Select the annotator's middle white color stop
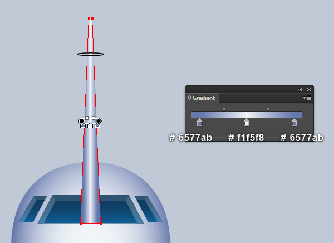The height and width of the screenshot is (243, 334). tap(90, 125)
